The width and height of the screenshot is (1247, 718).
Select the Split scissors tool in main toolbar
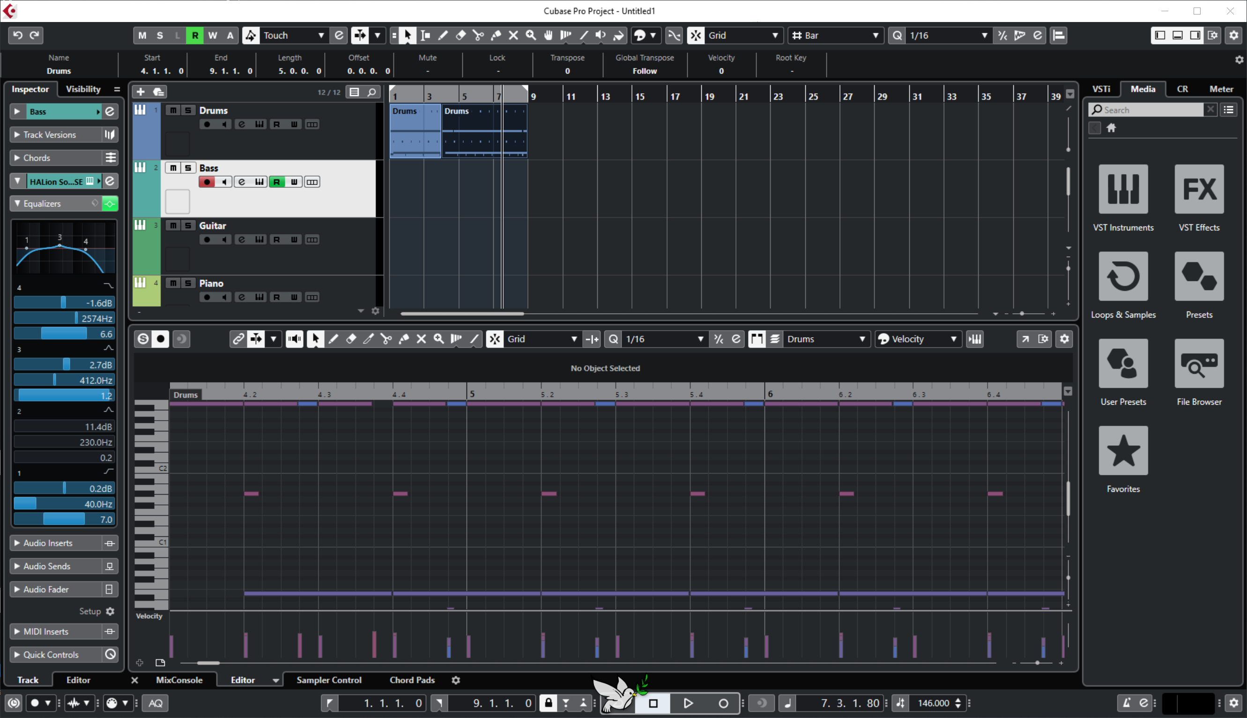[478, 35]
